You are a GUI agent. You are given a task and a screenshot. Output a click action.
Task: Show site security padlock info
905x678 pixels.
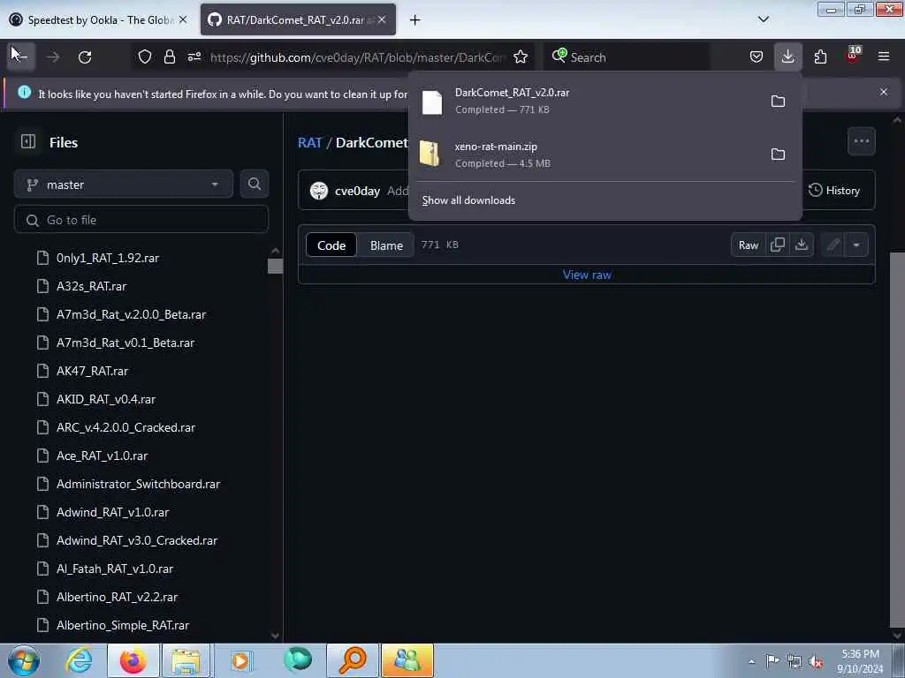(x=169, y=56)
